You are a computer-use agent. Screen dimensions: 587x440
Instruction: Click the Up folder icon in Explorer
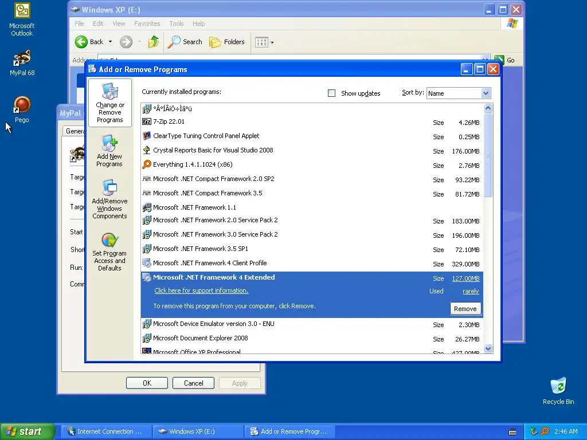(x=153, y=42)
